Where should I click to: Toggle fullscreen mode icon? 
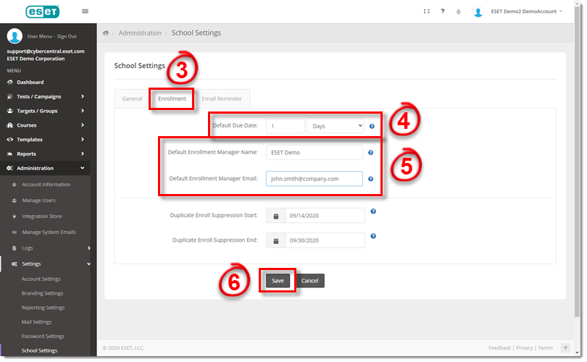point(426,12)
